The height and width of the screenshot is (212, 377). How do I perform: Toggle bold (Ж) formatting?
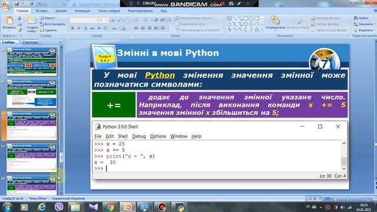pyautogui.click(x=72, y=28)
